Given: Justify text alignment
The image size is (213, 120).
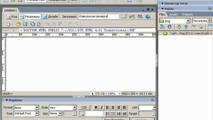Looking at the screenshot, I should pos(124,107).
